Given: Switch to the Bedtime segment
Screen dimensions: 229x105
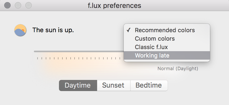Looking at the screenshot, I should pos(149,85).
